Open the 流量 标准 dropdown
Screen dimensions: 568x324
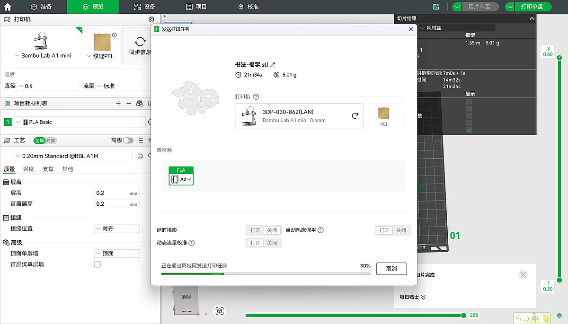[124, 86]
